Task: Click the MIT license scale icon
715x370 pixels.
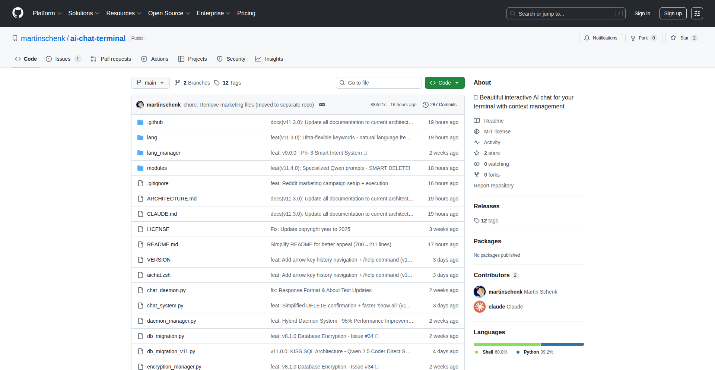Action: (477, 132)
